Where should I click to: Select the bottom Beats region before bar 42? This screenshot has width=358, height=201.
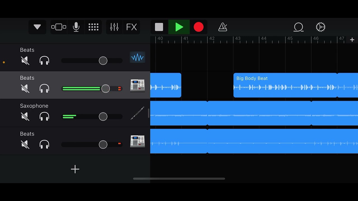pos(179,141)
